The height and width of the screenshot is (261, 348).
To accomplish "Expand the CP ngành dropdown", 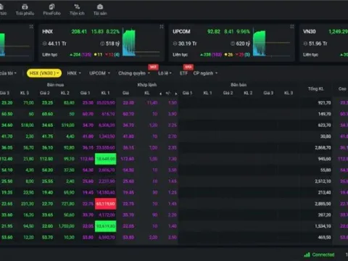I will pos(205,73).
